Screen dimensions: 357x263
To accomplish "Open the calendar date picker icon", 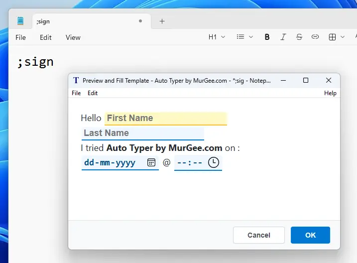I will point(151,162).
